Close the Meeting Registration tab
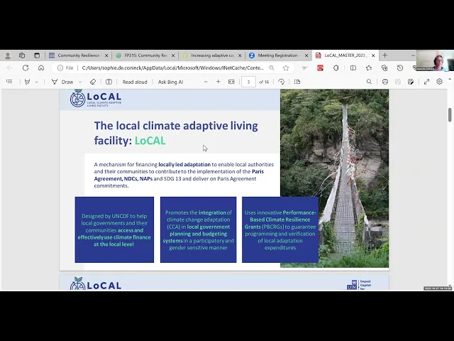 tap(306, 55)
